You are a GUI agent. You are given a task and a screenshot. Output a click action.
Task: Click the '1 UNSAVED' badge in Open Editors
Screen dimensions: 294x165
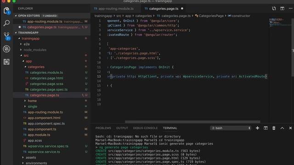pyautogui.click(x=50, y=16)
